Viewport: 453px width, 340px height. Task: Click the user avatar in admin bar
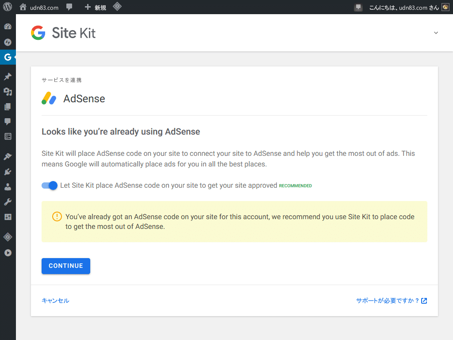[445, 7]
